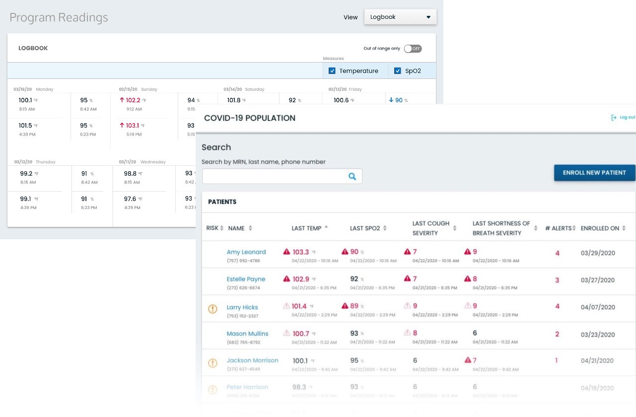Click Larry Hicks' orange risk warning icon
636x417 pixels.
[212, 309]
